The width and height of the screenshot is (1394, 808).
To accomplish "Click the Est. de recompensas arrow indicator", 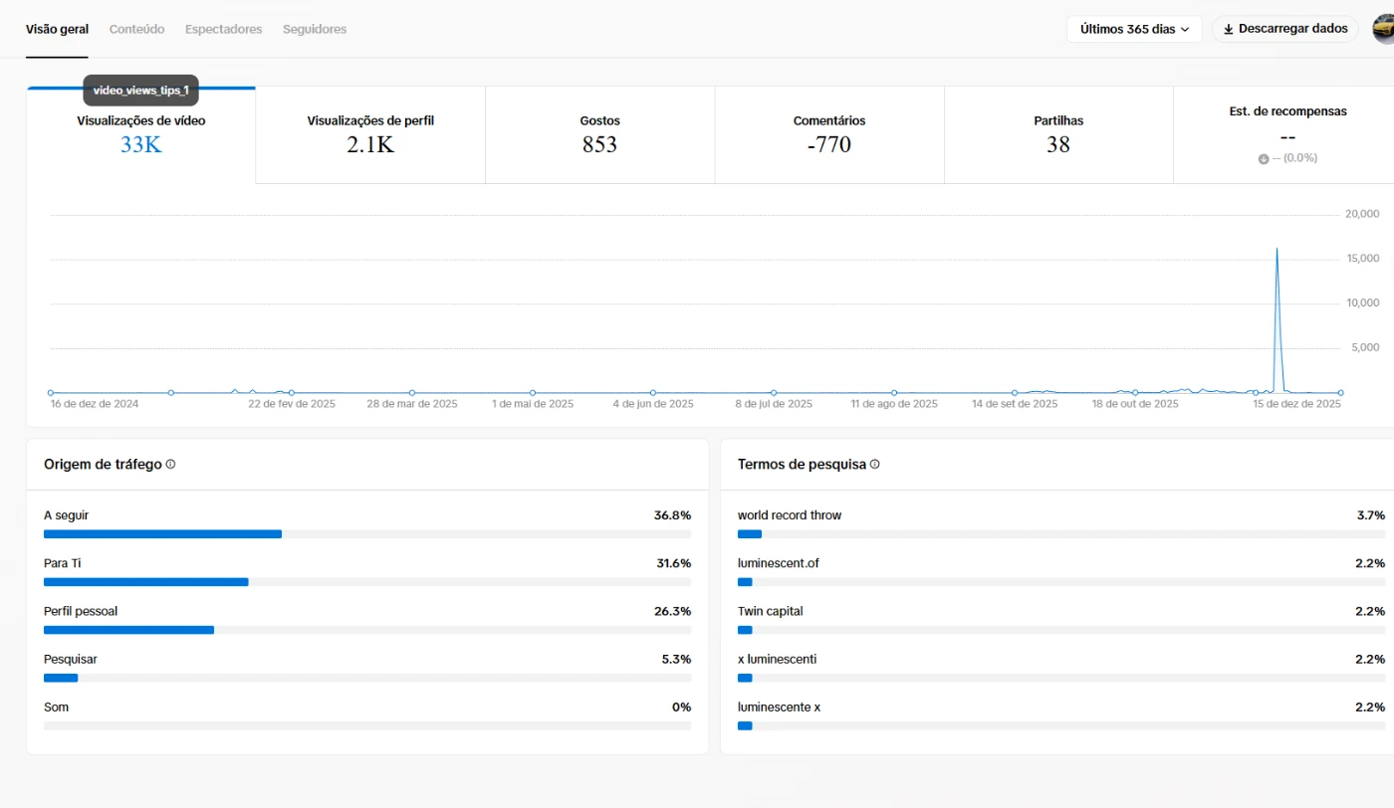I will [1264, 159].
